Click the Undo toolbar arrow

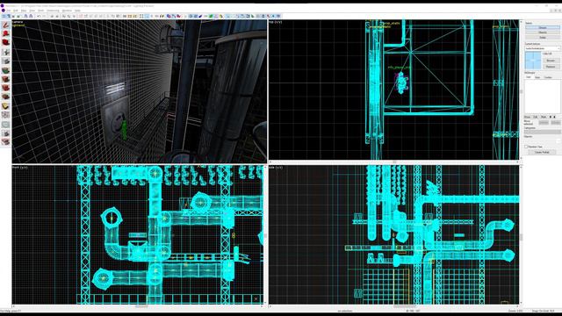click(39, 16)
